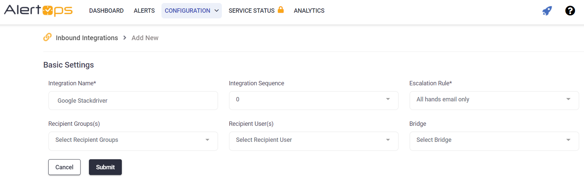The image size is (584, 181).
Task: Expand the Select Recipient User dropdown
Action: (313, 140)
